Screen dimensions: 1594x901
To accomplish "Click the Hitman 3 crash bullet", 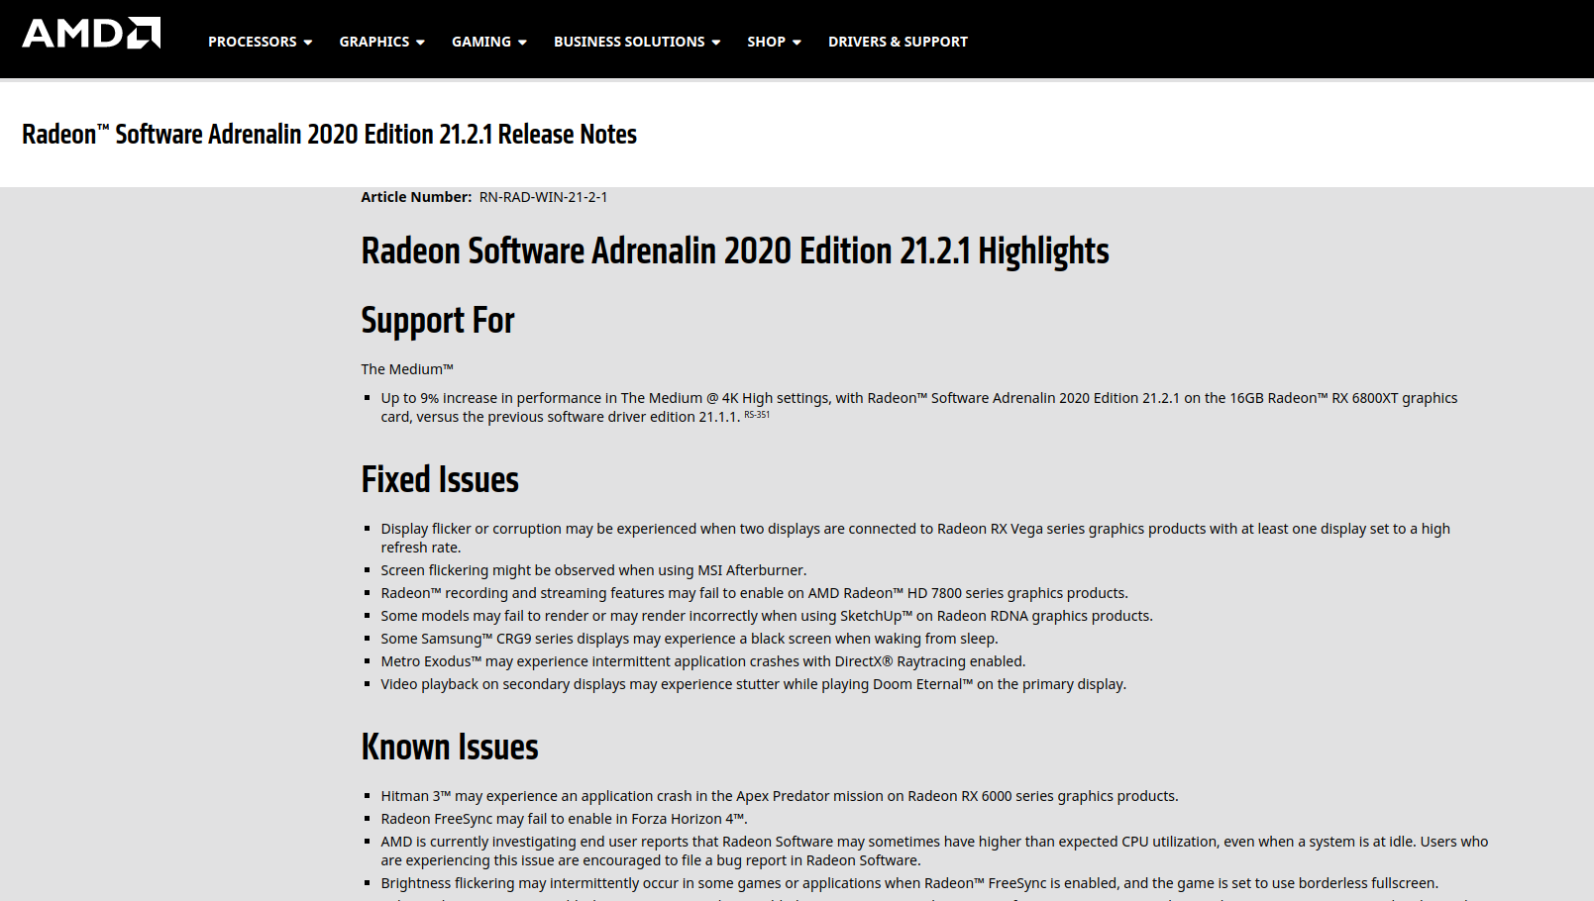I will tap(780, 796).
